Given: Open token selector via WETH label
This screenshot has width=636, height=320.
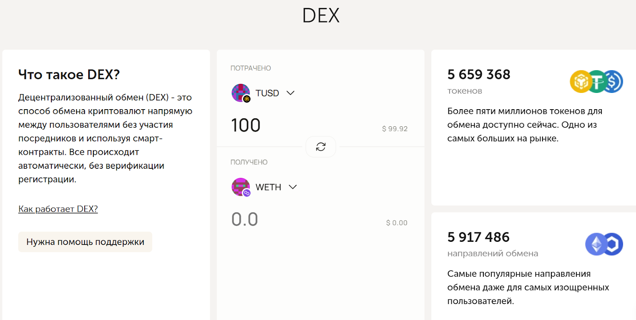Looking at the screenshot, I should click(268, 187).
